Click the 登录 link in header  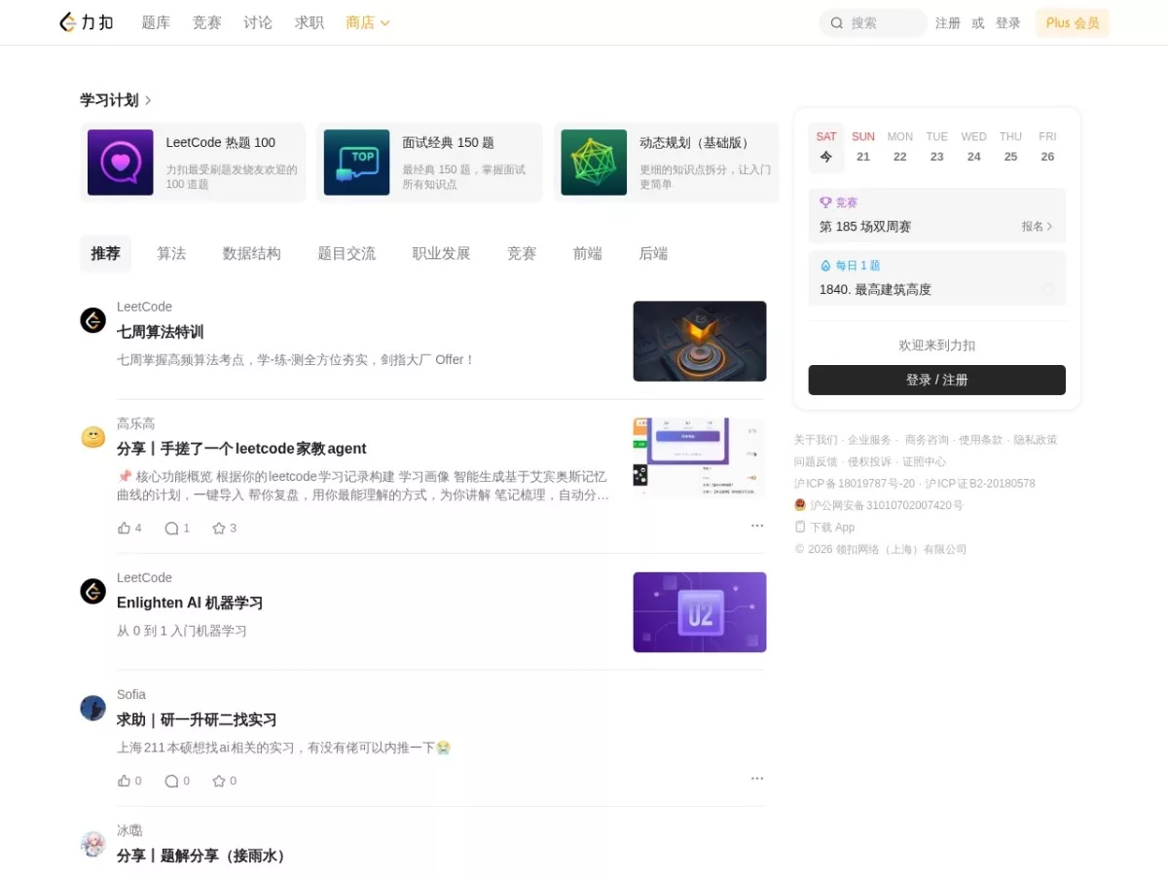tap(1008, 22)
